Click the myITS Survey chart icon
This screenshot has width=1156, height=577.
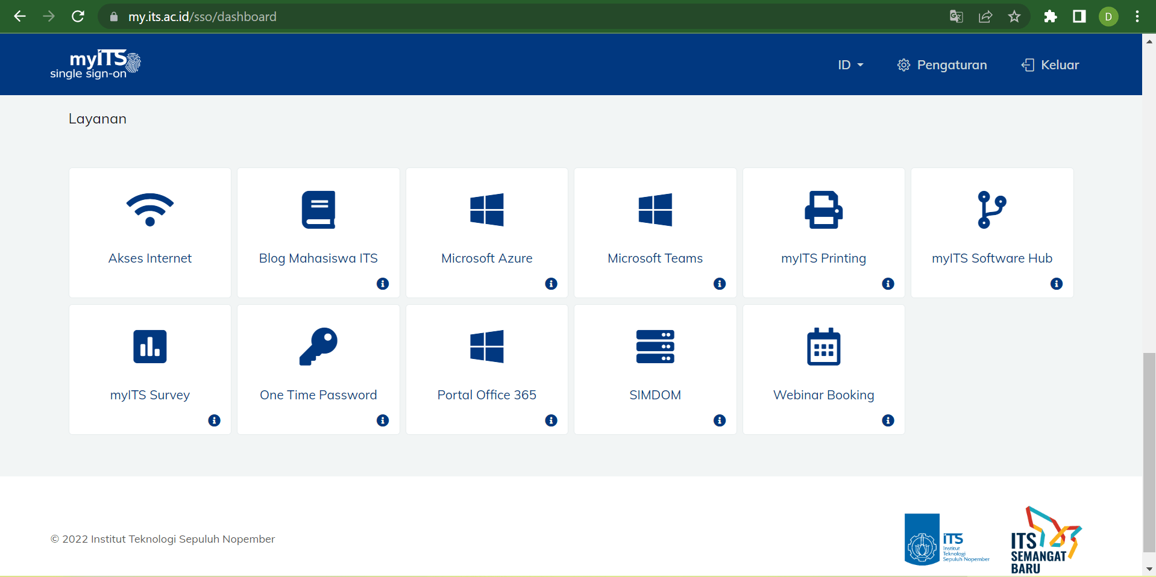point(149,346)
